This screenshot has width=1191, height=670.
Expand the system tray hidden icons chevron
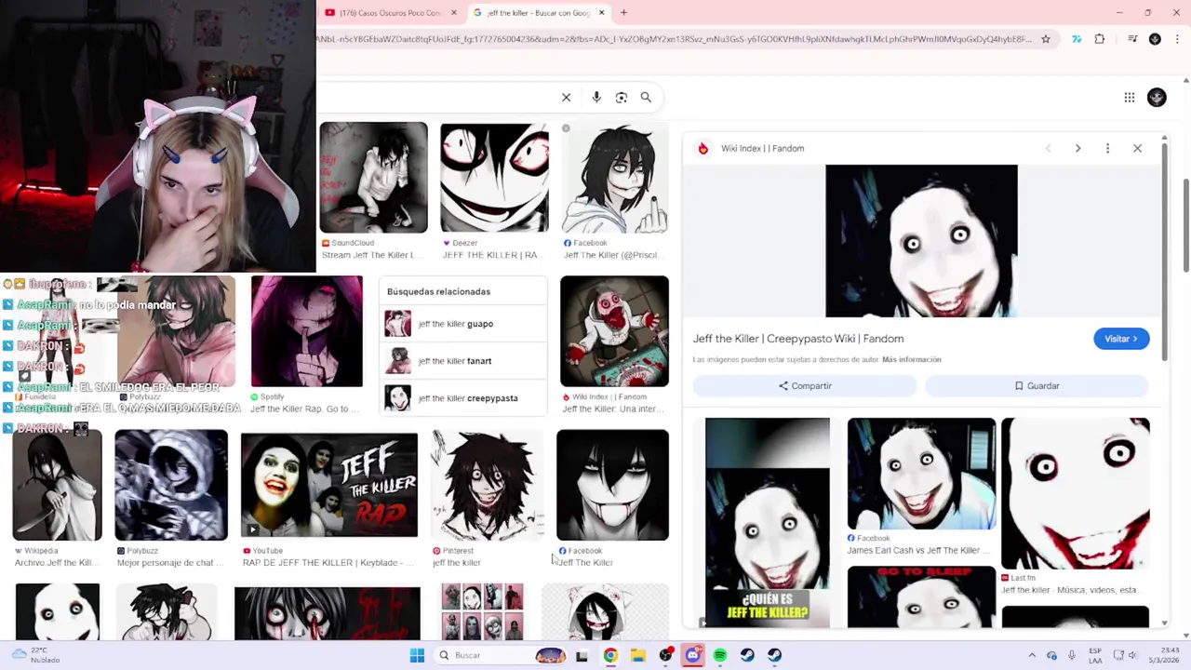click(1031, 655)
